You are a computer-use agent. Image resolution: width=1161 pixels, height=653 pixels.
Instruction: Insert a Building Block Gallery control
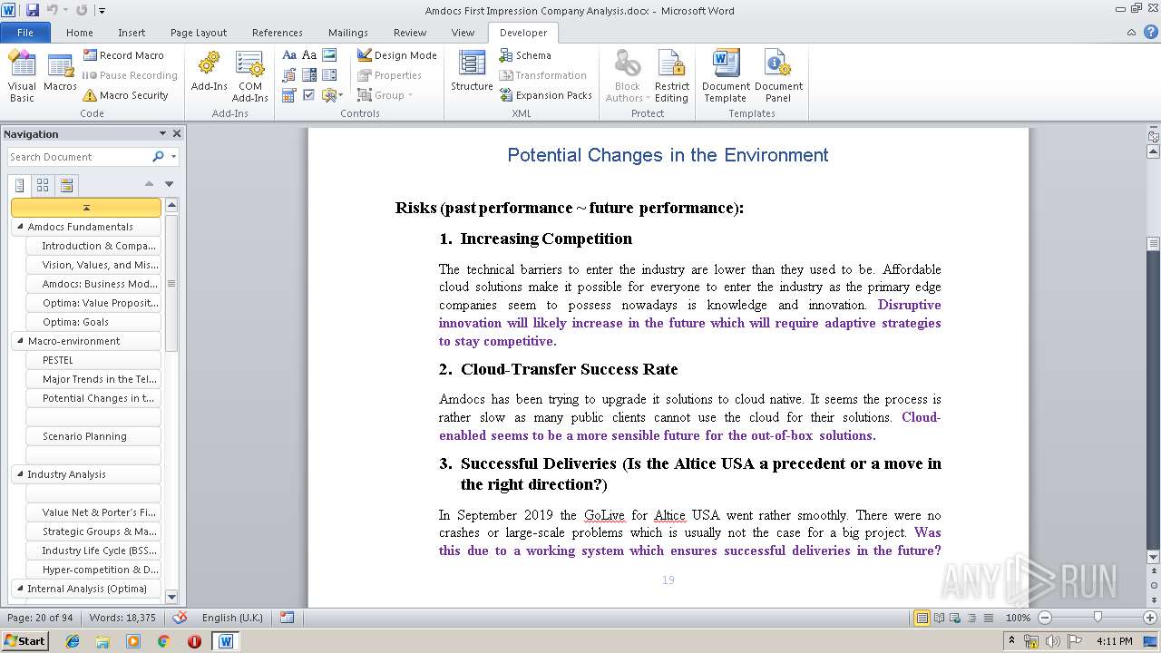pos(289,75)
